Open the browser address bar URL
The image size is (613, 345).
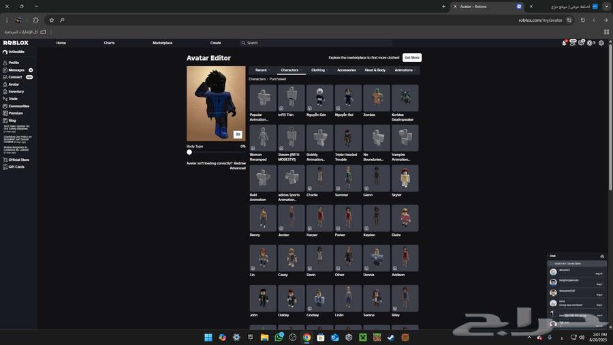tap(540, 20)
